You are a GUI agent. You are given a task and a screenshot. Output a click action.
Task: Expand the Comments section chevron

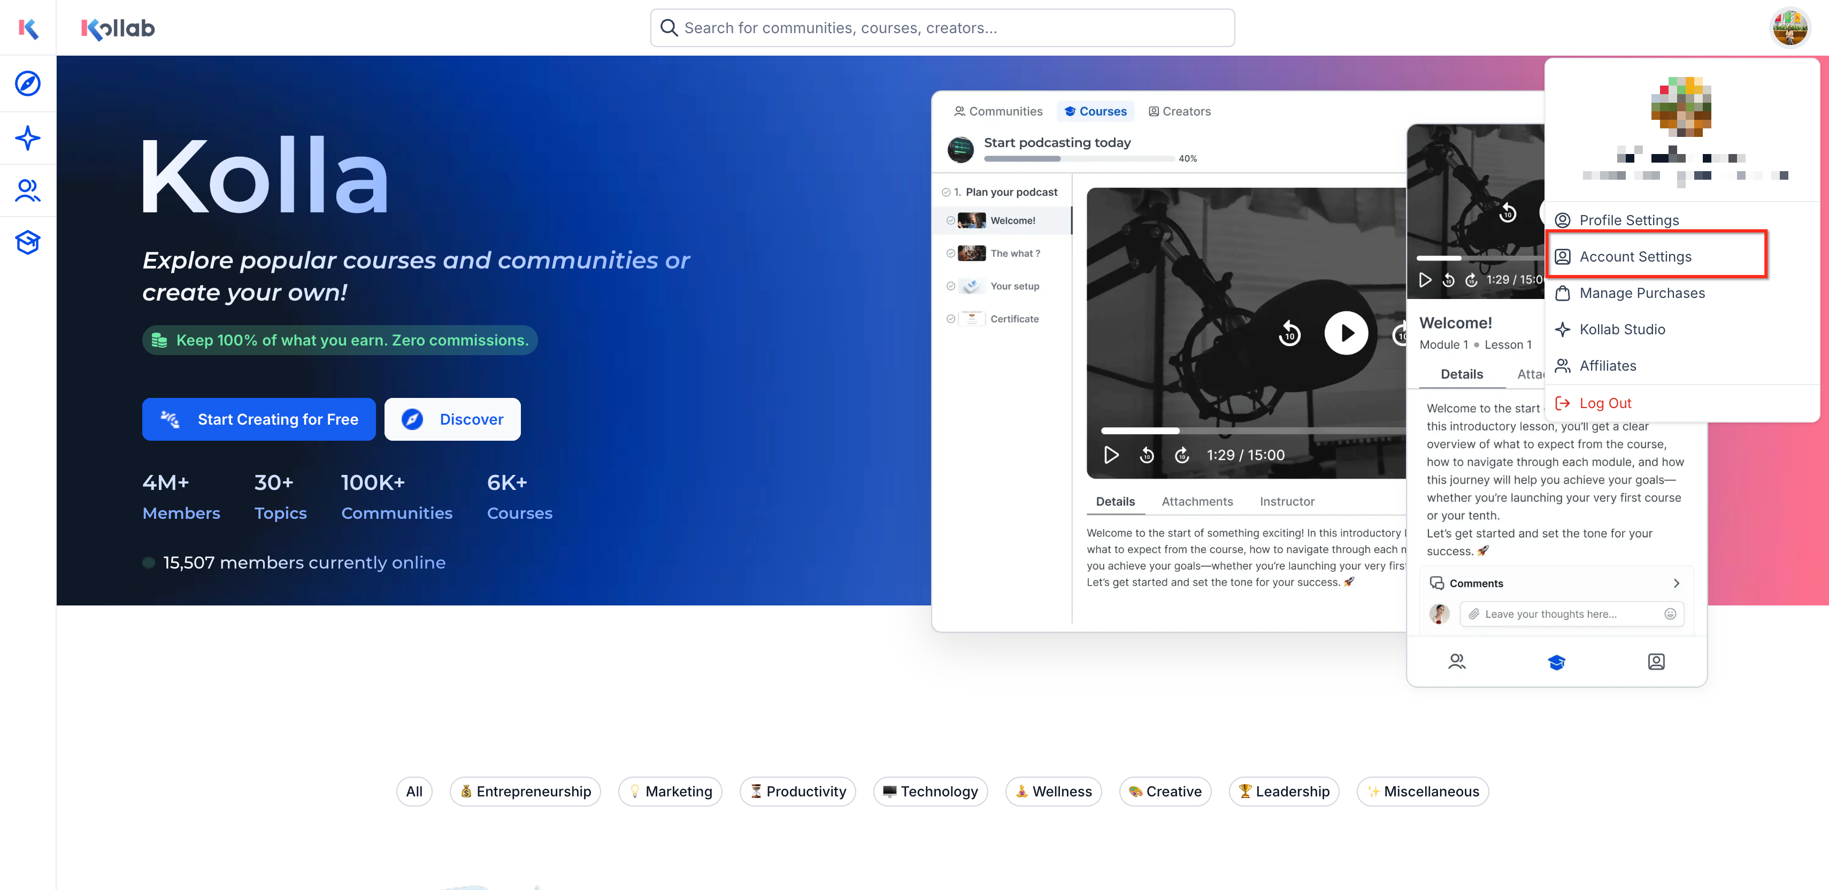1677,583
